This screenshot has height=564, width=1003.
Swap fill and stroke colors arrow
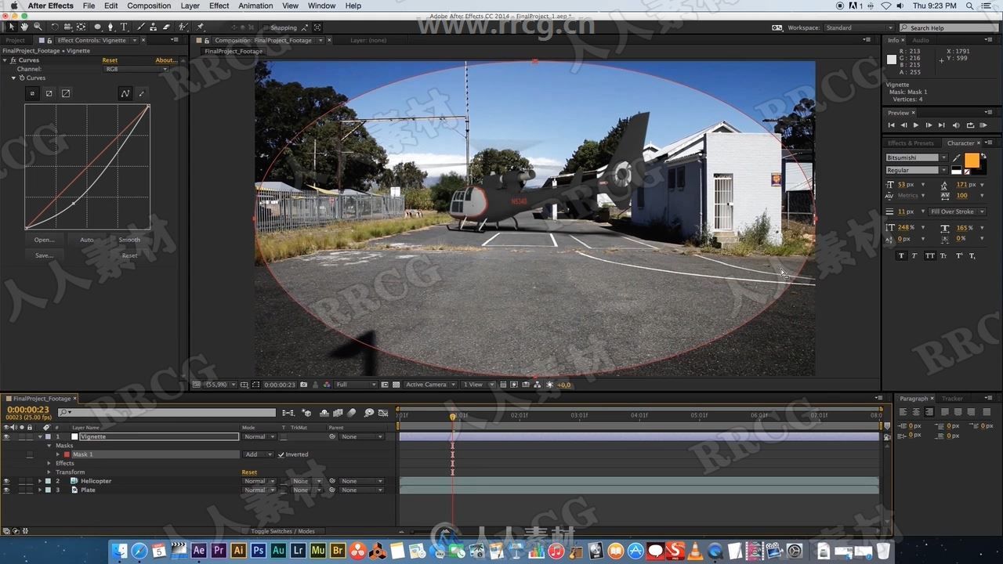click(983, 155)
